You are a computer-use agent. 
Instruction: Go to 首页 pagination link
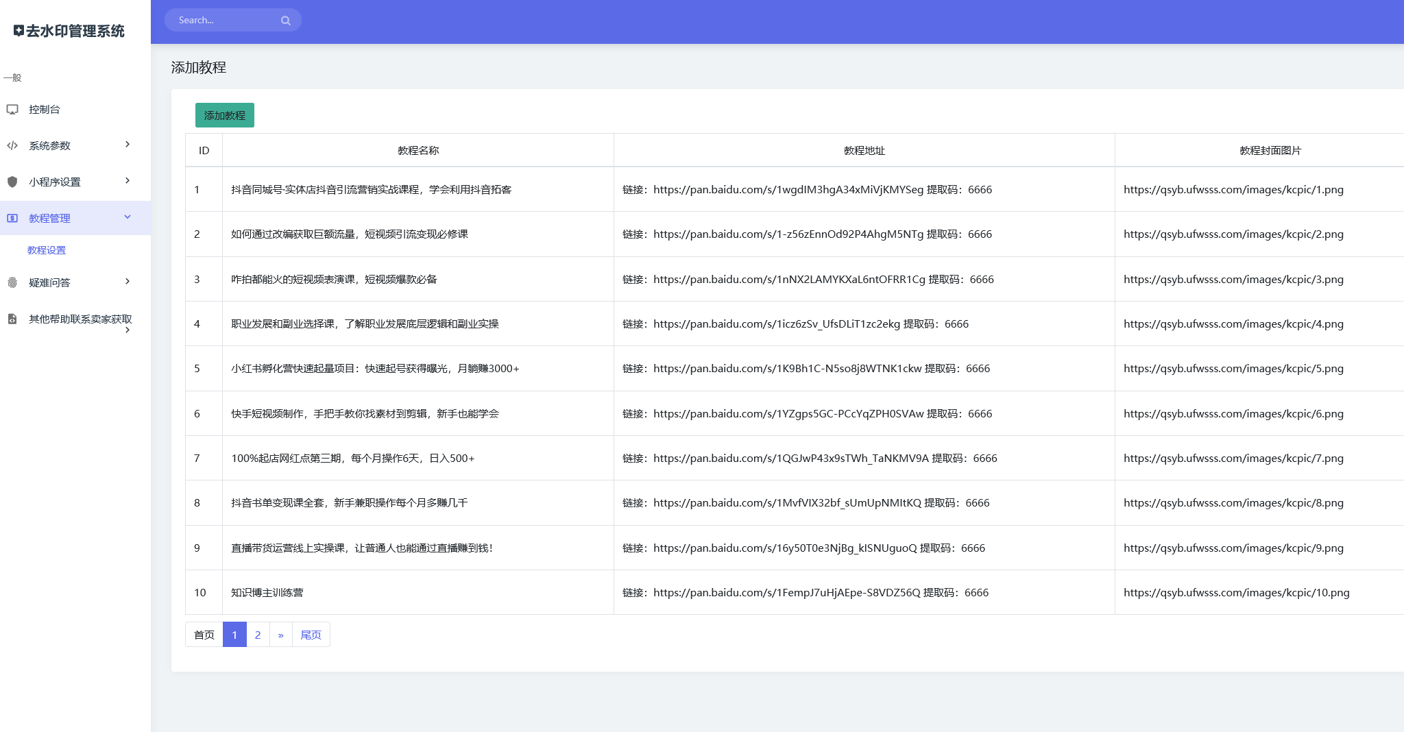[x=204, y=635]
